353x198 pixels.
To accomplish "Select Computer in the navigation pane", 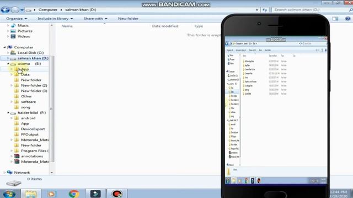I will pos(23,47).
